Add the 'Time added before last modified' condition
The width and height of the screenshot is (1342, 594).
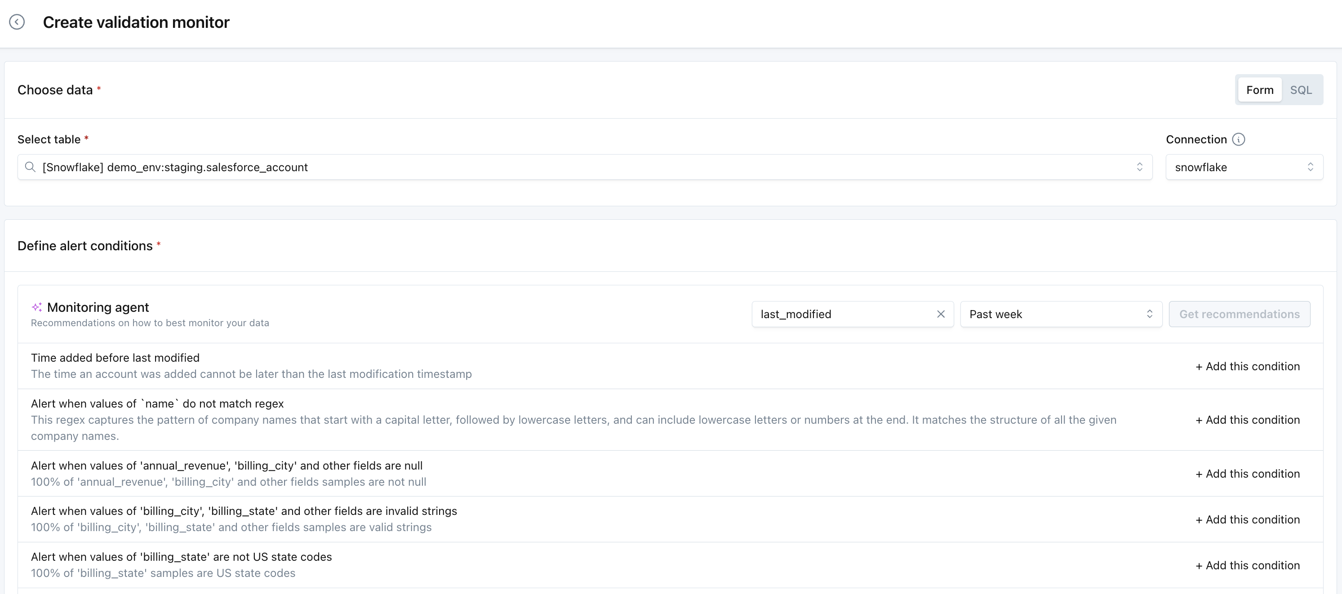(1247, 366)
